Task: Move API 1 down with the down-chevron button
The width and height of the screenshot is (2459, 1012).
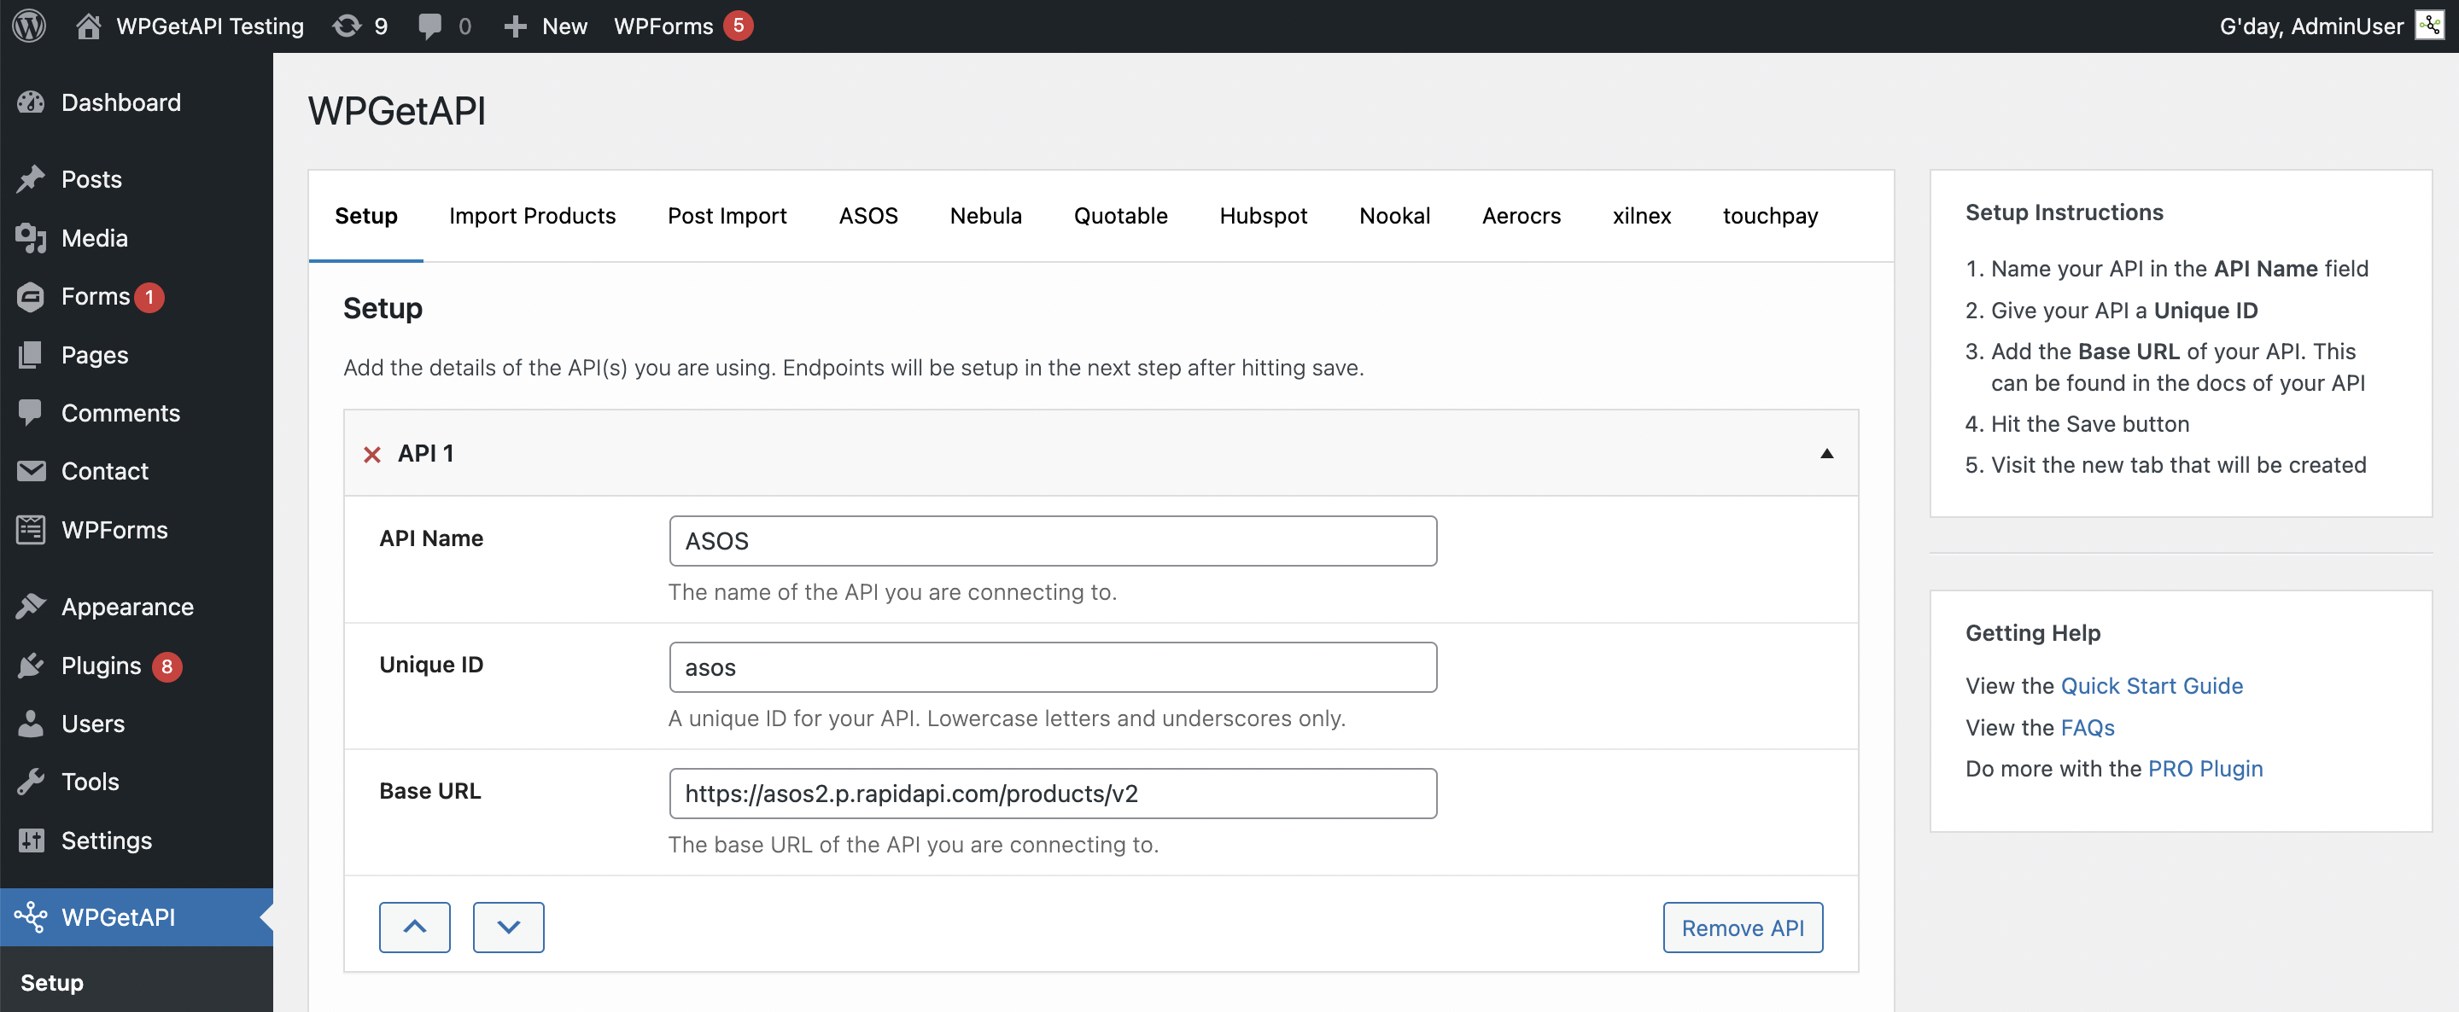Action: tap(509, 928)
